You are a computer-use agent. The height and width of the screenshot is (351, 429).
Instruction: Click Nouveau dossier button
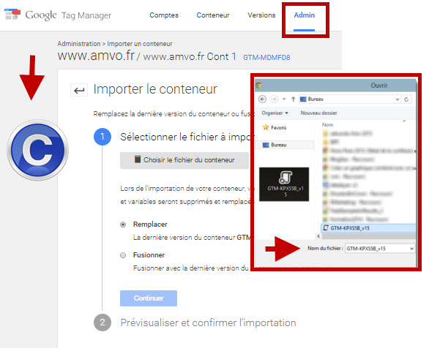pos(318,113)
